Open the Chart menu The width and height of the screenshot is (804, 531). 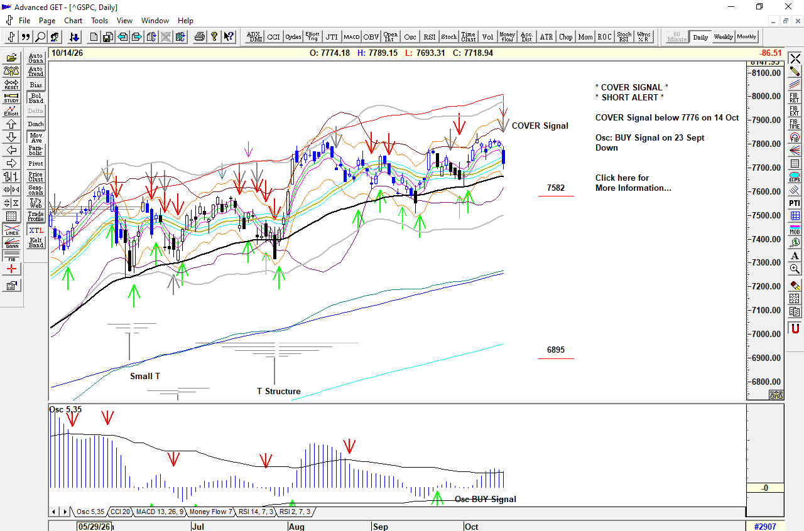[73, 21]
